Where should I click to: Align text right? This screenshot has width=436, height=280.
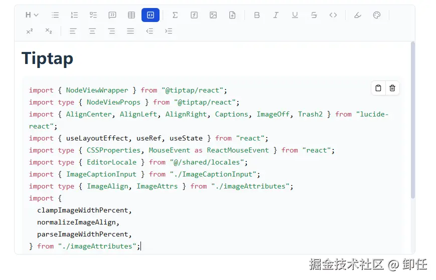[111, 31]
